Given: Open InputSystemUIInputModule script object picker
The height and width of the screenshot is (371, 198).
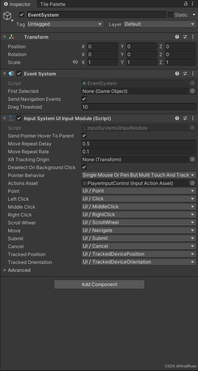Looking at the screenshot, I should (192, 128).
